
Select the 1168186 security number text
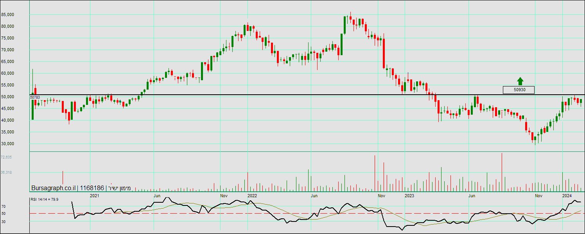(92, 188)
